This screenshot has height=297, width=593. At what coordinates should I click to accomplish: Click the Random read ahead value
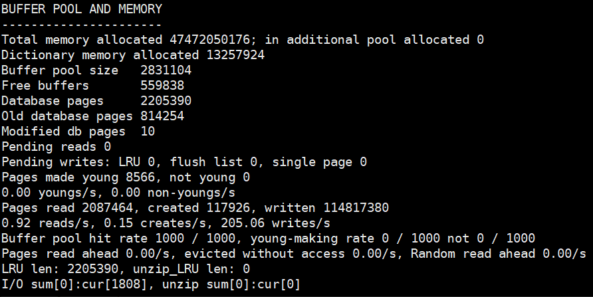pos(564,254)
